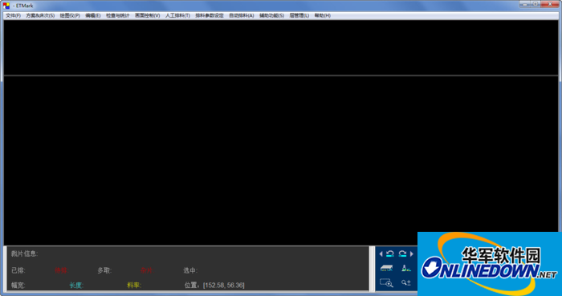Open the 方案&床次(S) menu
562x296 pixels.
click(x=40, y=16)
